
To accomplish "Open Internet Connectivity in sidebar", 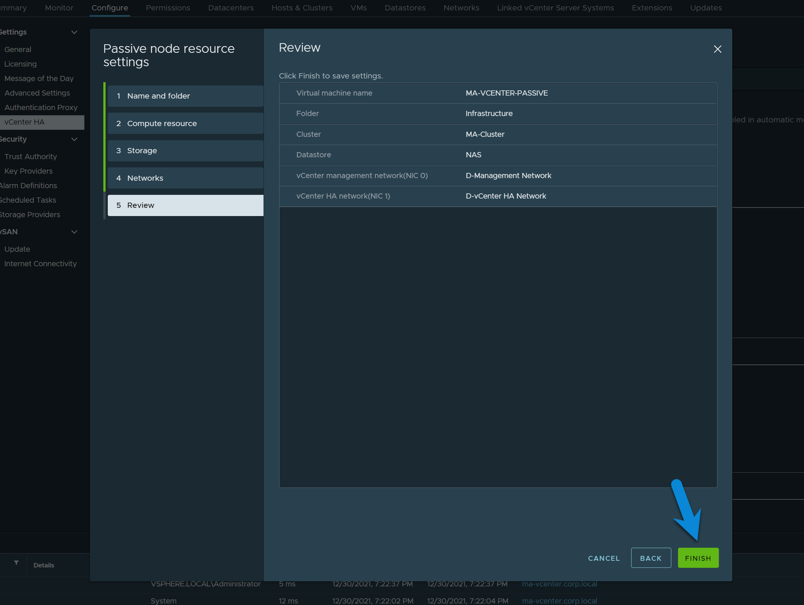I will (41, 264).
